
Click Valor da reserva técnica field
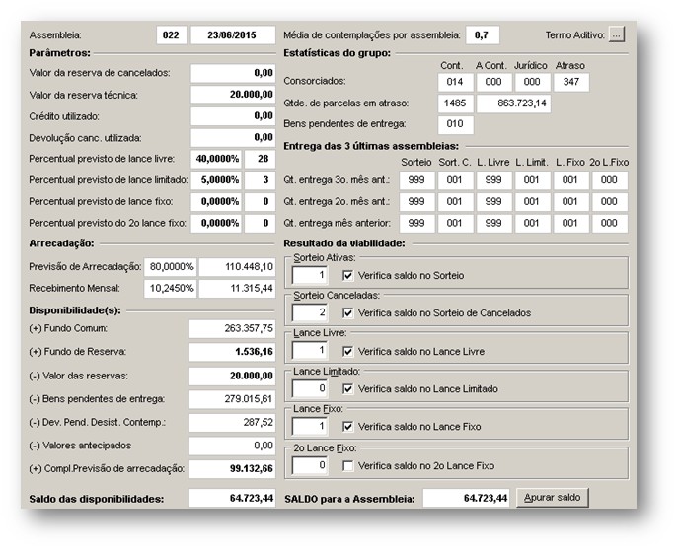[233, 95]
